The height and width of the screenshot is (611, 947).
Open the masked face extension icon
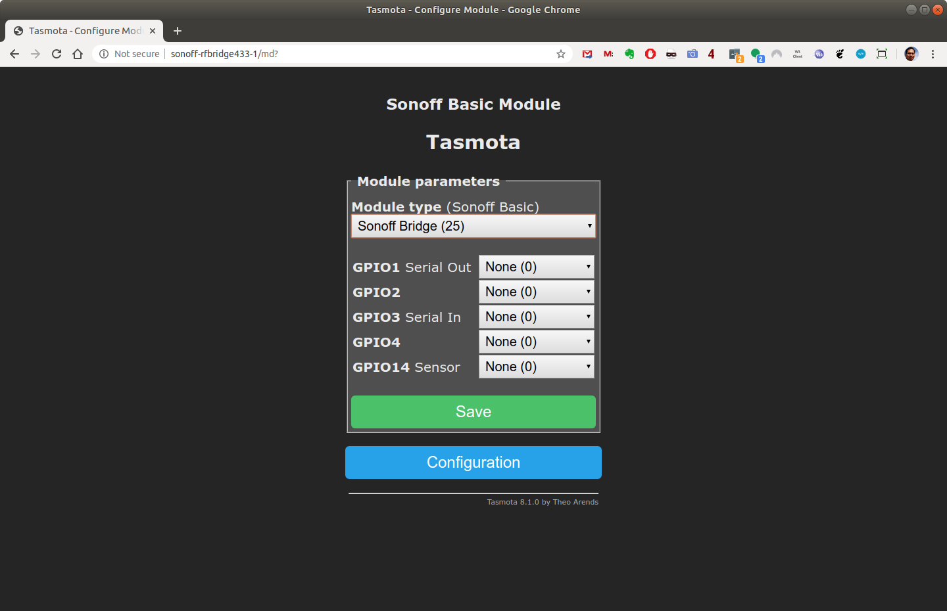click(x=671, y=54)
